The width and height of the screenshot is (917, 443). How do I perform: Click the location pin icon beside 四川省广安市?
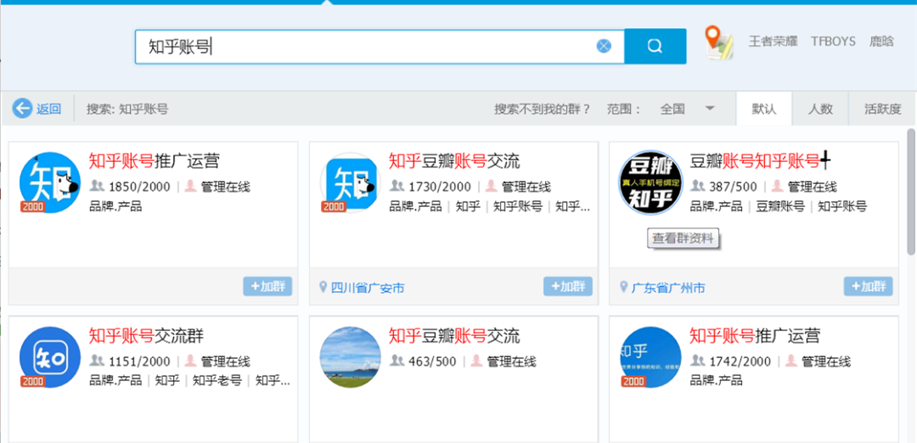click(x=323, y=287)
